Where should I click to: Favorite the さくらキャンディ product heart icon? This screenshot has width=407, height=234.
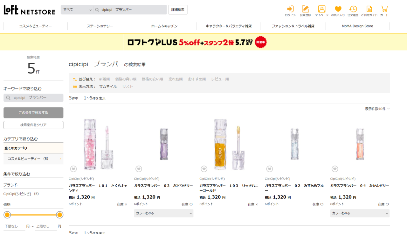click(73, 169)
